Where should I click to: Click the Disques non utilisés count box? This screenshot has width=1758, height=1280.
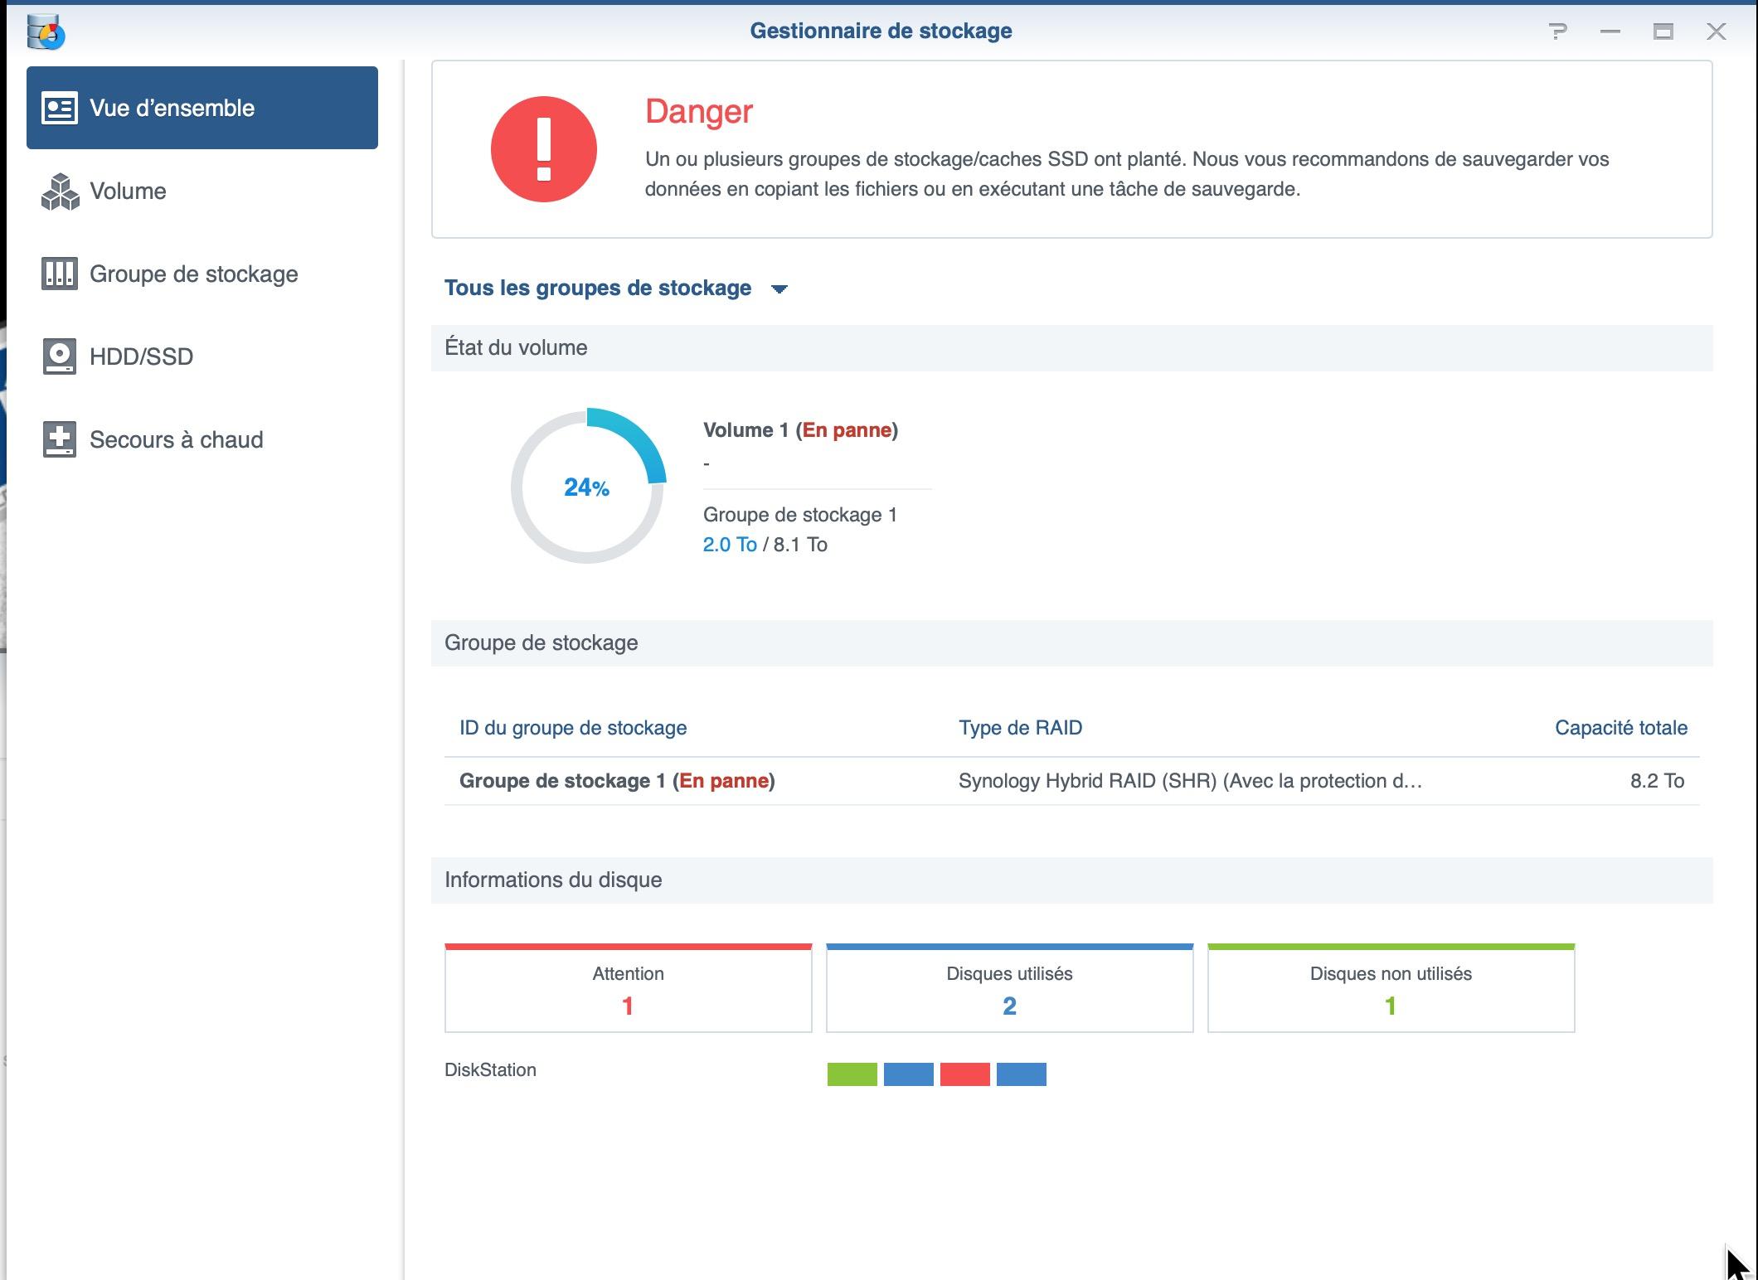click(1391, 988)
